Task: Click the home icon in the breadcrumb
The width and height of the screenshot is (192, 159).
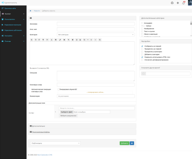Action: pyautogui.click(x=30, y=11)
